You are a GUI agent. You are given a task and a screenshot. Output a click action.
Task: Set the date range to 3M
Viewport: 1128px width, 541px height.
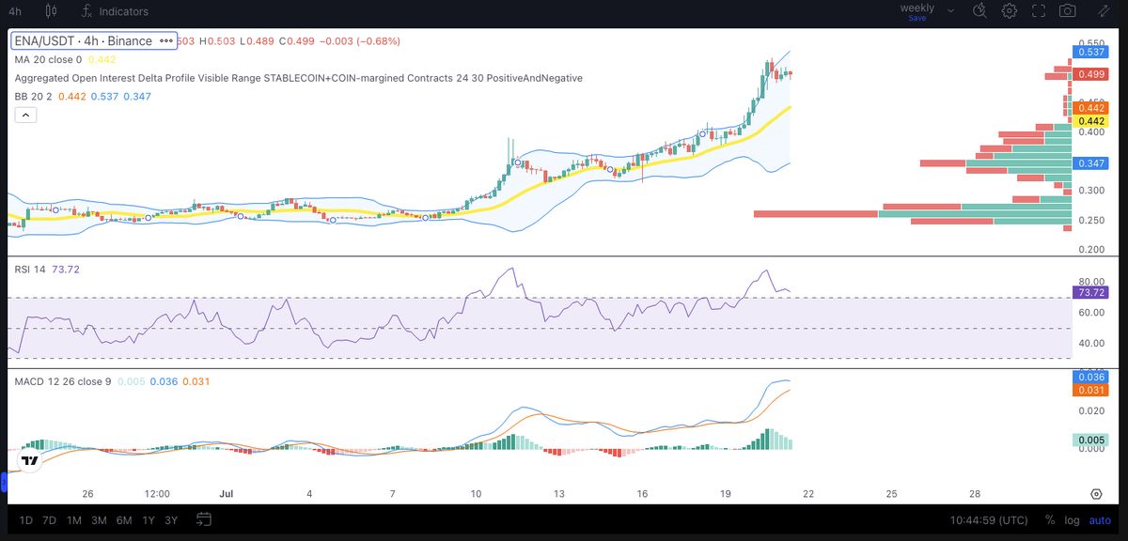(x=99, y=519)
